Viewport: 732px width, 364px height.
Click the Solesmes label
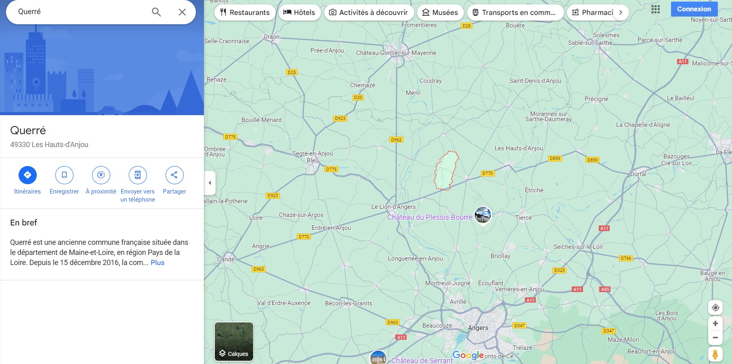click(x=606, y=35)
